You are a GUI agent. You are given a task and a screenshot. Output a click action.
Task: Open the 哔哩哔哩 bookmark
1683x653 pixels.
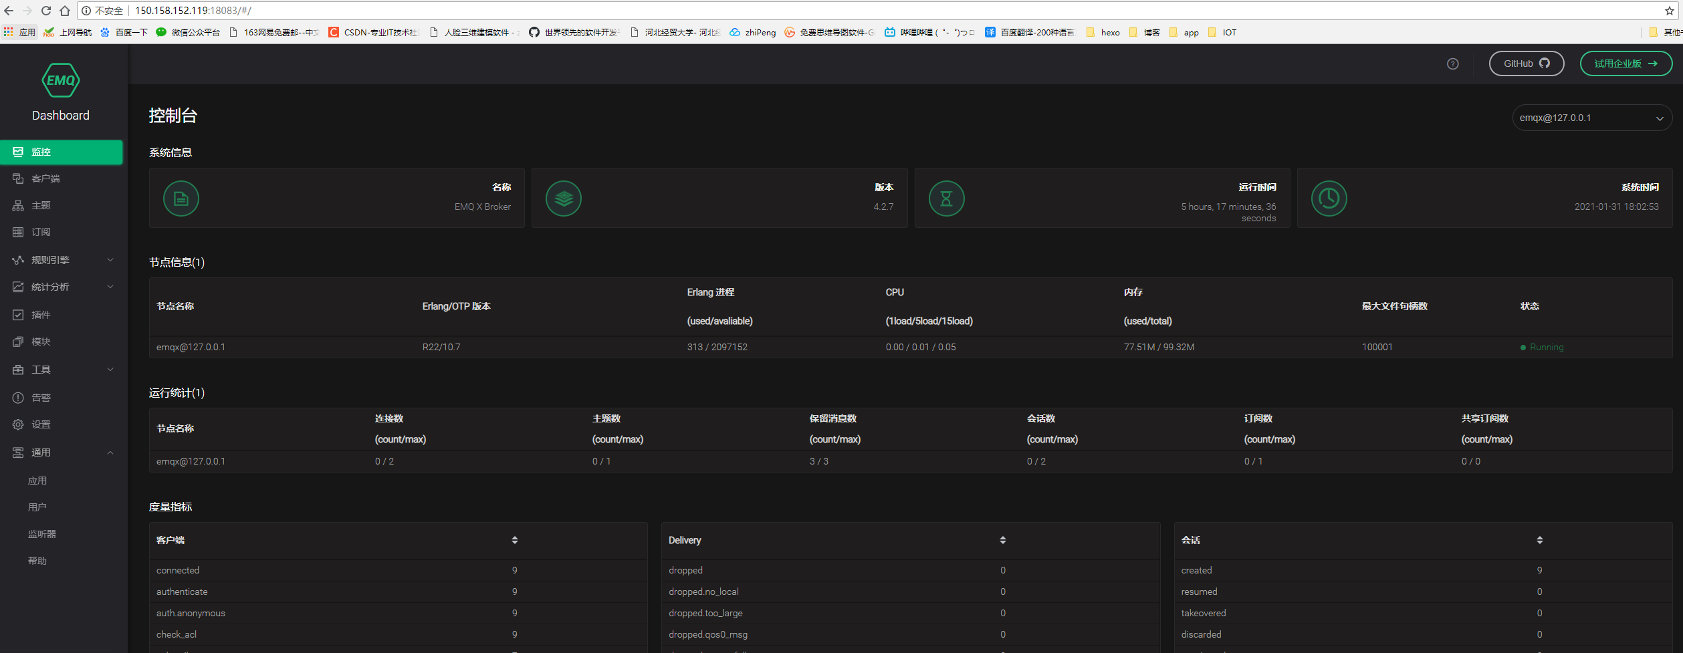point(929,32)
